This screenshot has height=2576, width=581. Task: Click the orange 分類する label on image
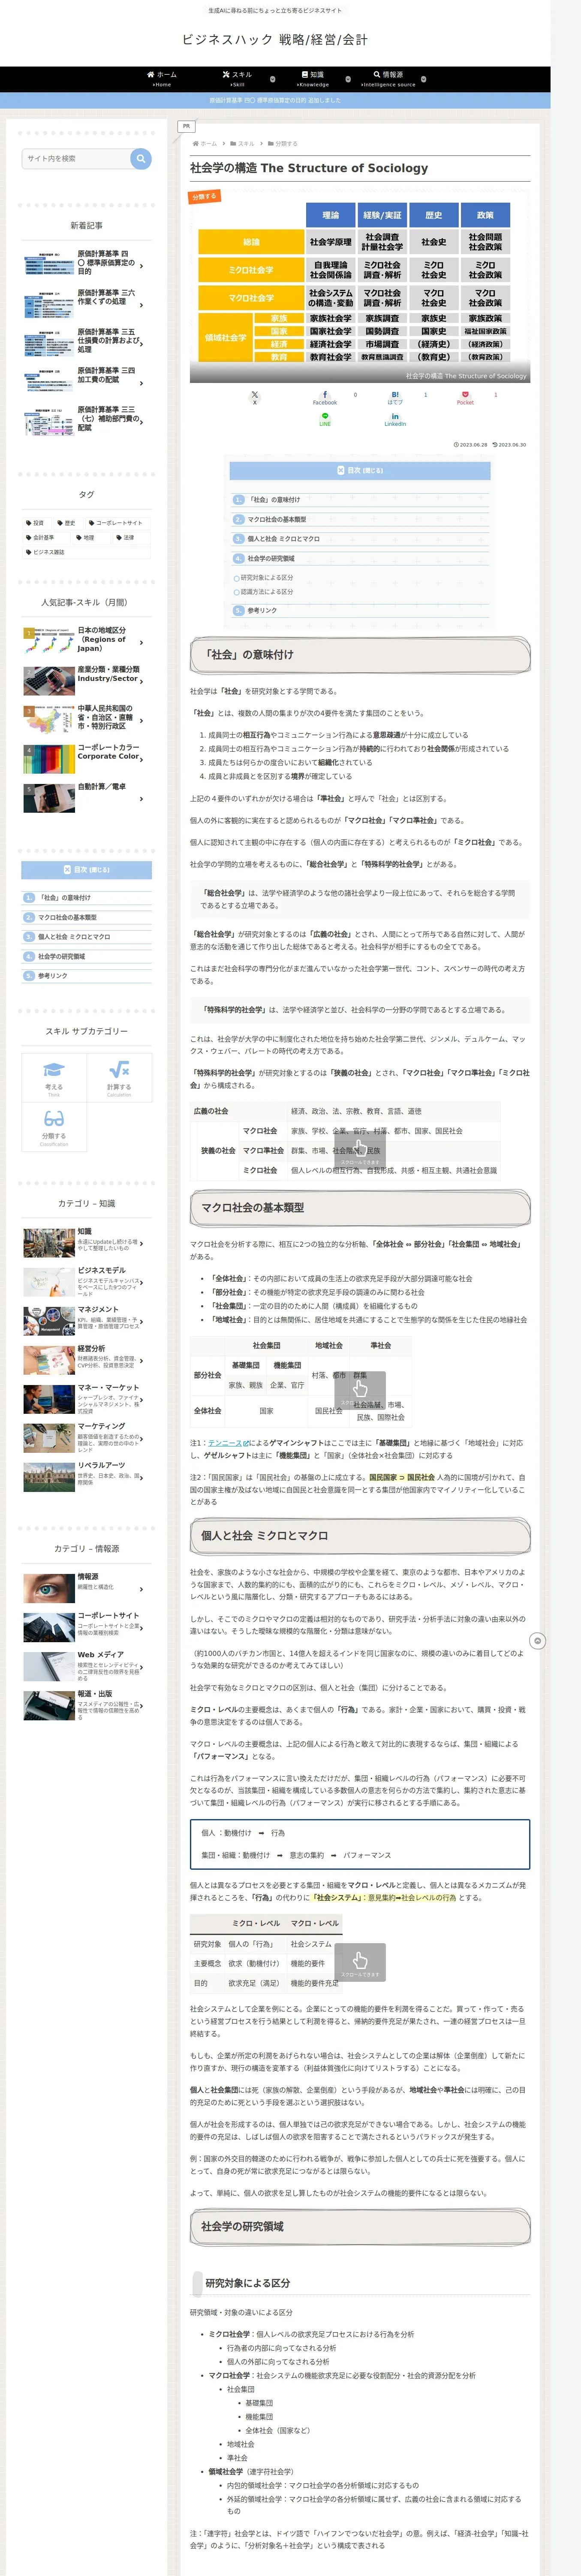[205, 196]
